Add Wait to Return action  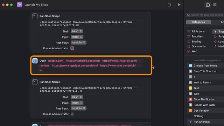tap(205, 83)
